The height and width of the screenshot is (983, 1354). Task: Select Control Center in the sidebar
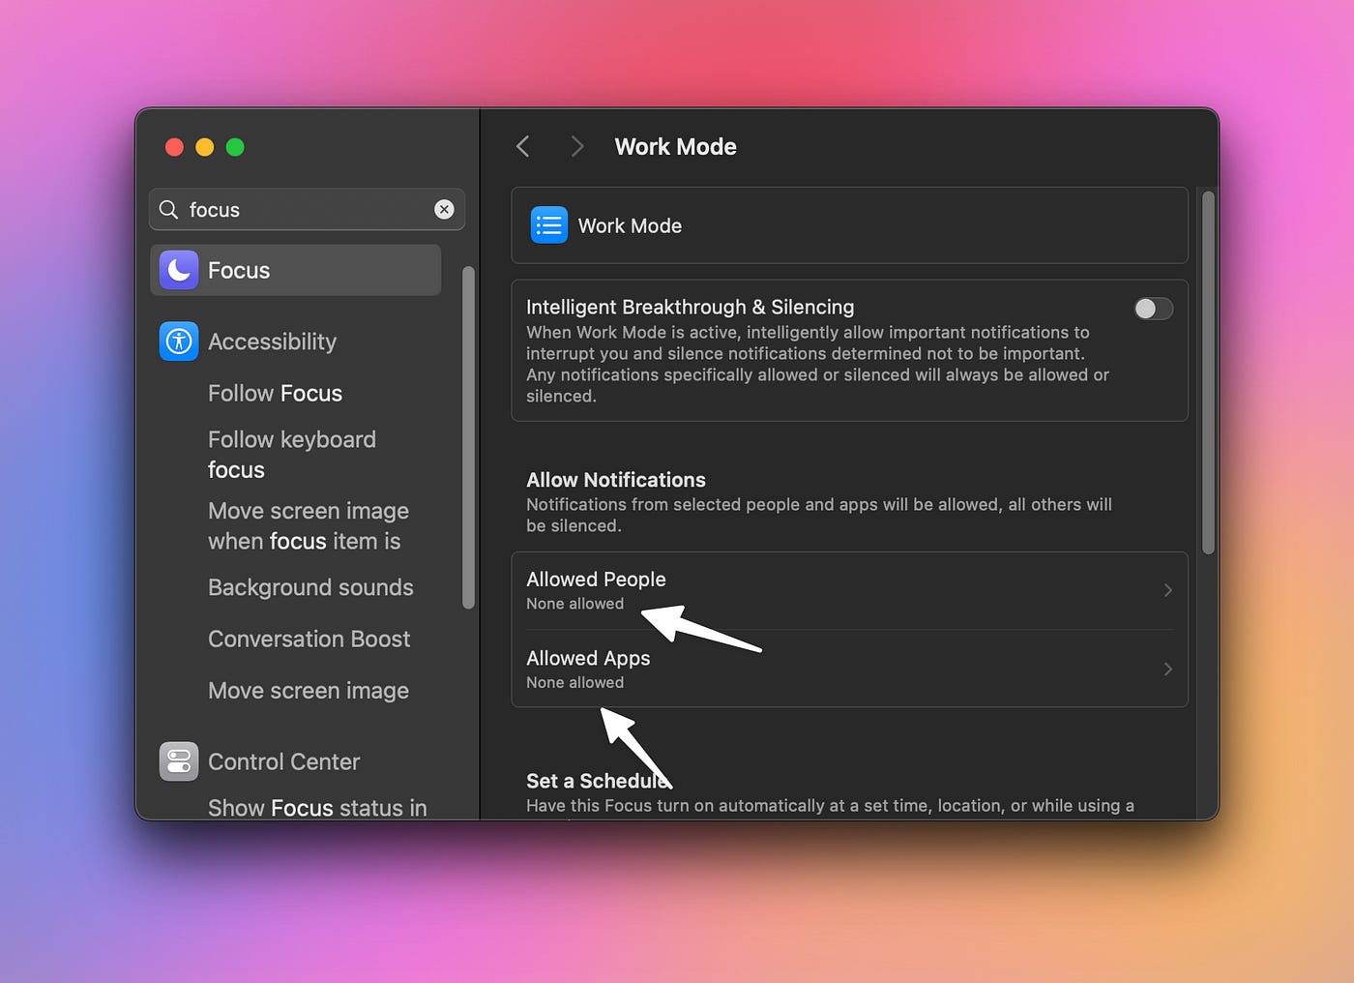(x=283, y=761)
